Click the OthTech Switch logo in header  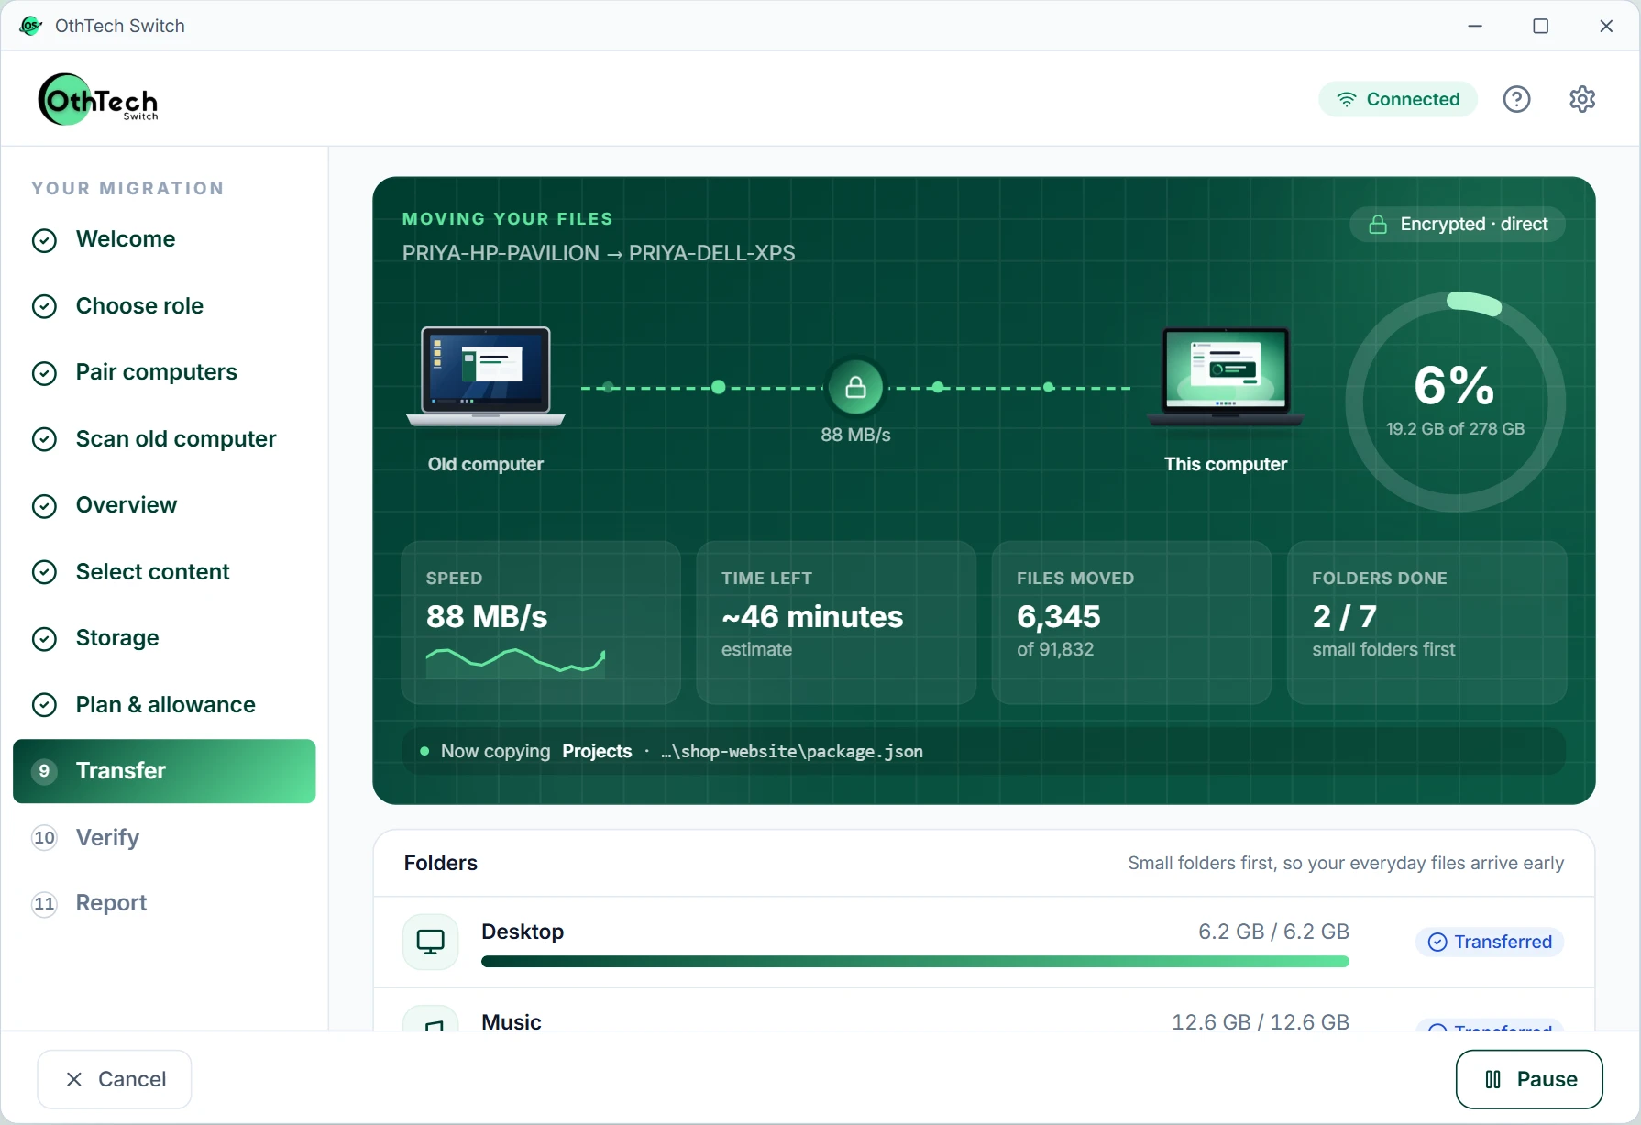pos(98,99)
